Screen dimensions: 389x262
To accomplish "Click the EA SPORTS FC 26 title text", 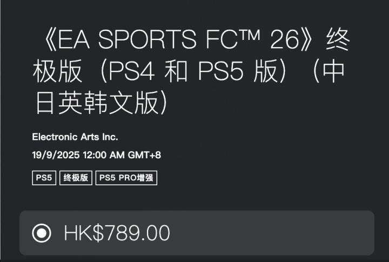I will point(178,41).
